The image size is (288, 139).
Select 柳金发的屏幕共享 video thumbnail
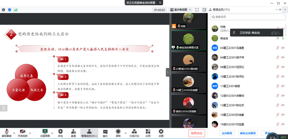point(188,40)
